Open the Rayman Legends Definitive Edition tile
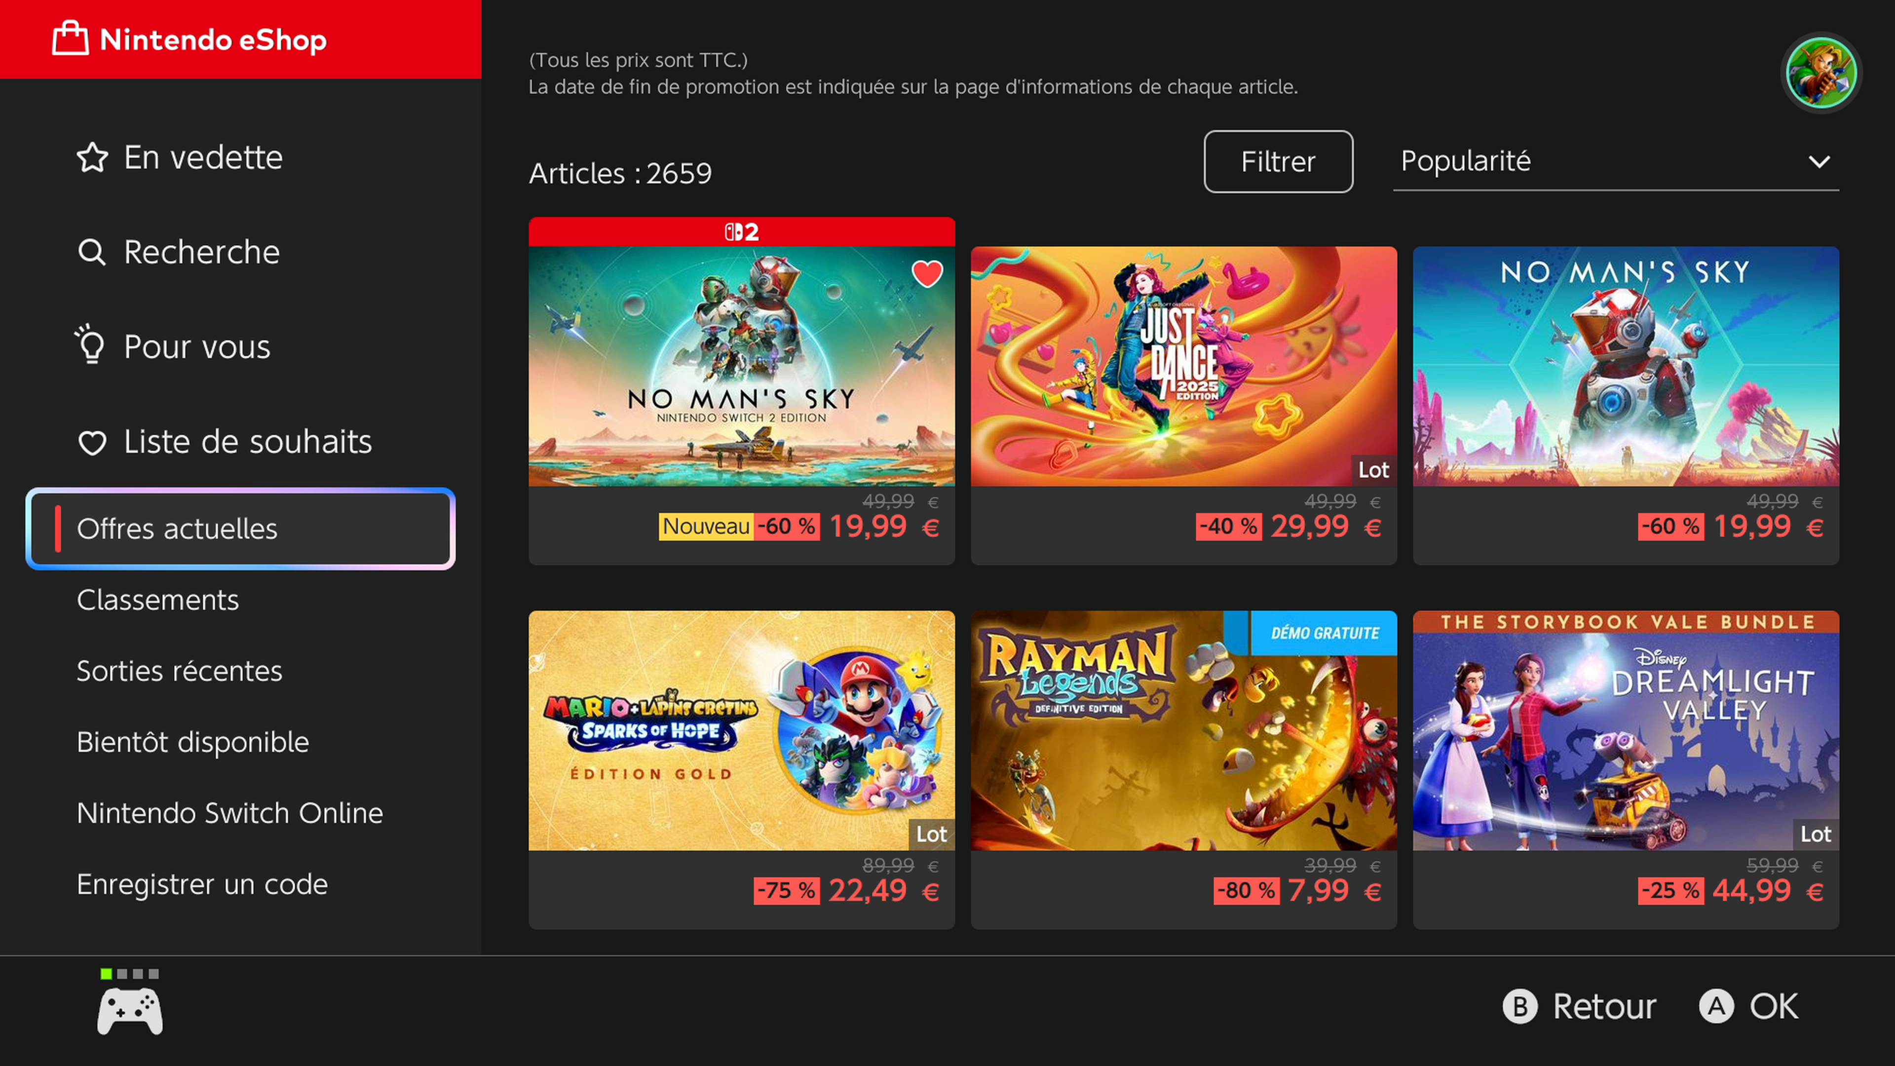 1184,769
